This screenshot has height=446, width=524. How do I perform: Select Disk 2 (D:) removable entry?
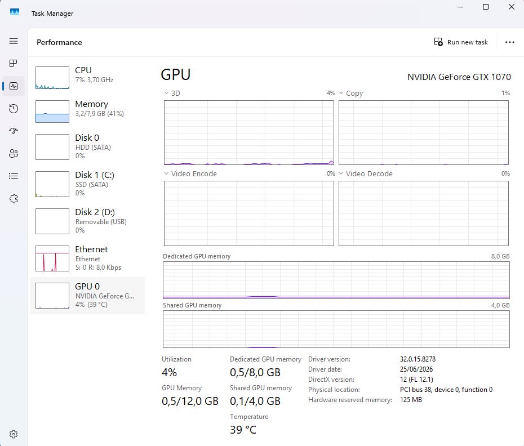87,221
